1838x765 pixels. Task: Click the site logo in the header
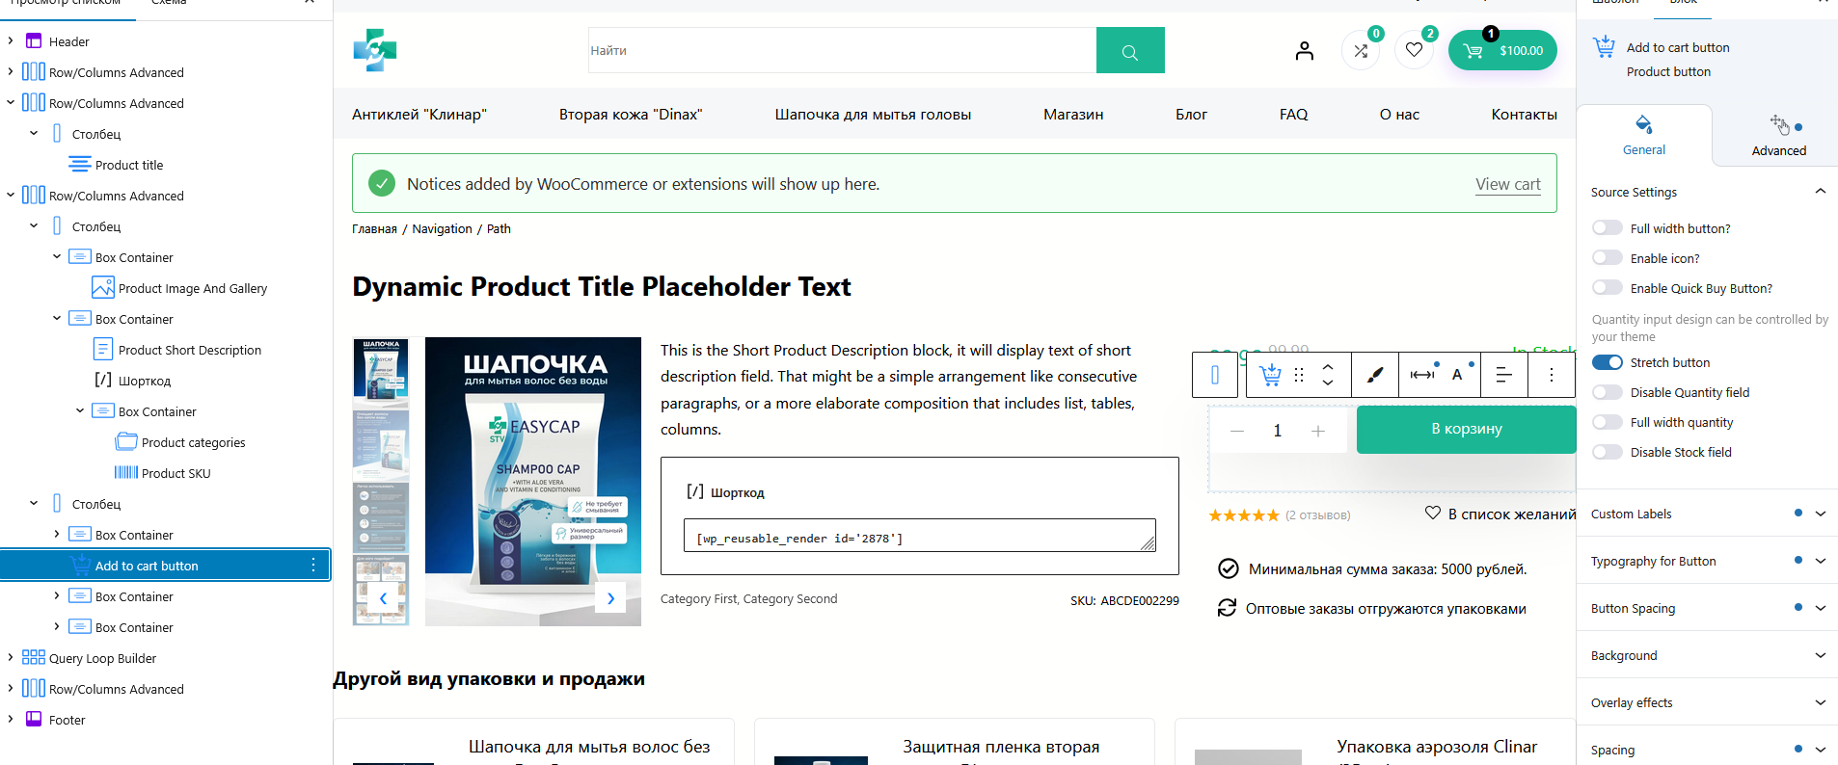click(375, 50)
